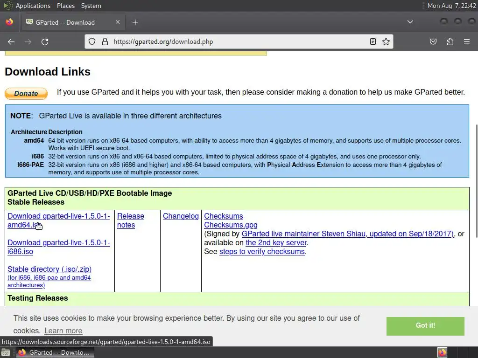Toggle reader view icon in address bar

coord(373,41)
